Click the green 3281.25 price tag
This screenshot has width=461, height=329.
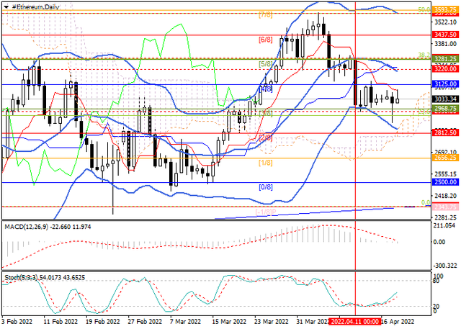point(445,59)
